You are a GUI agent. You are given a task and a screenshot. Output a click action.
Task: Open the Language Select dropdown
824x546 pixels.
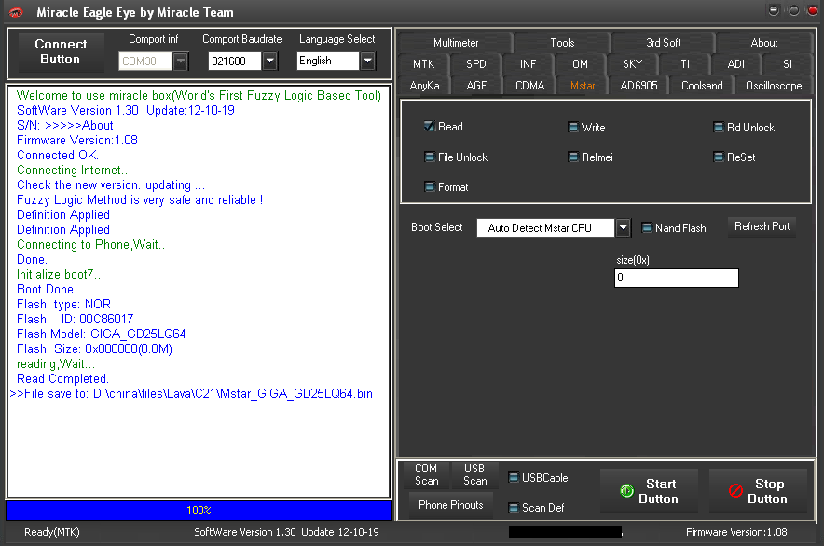(368, 61)
